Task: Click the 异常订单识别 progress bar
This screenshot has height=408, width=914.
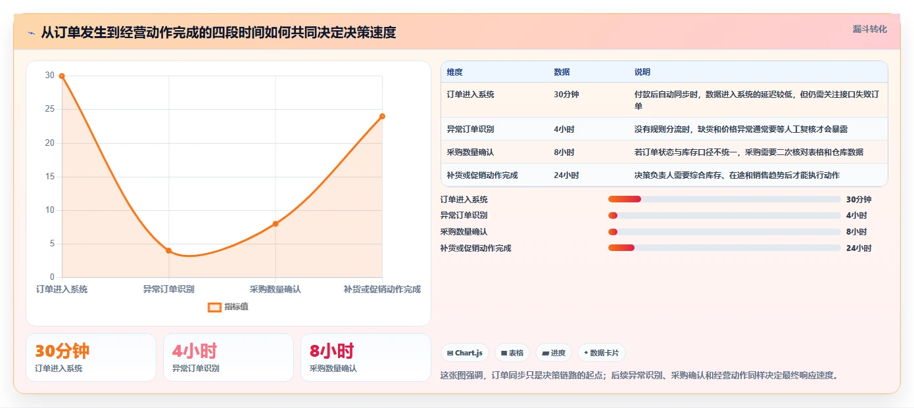Action: pos(725,215)
